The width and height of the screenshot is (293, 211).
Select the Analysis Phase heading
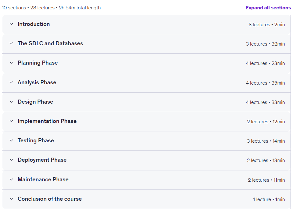(x=37, y=82)
